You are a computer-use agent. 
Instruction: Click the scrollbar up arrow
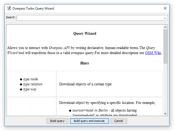(165, 27)
